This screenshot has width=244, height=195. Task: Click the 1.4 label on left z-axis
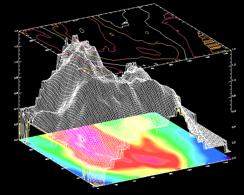click(x=16, y=31)
